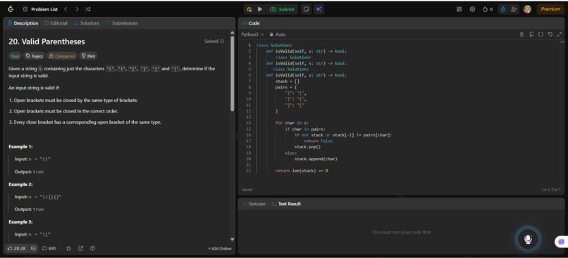
Task: Switch to the Editorial tab
Action: tap(56, 23)
